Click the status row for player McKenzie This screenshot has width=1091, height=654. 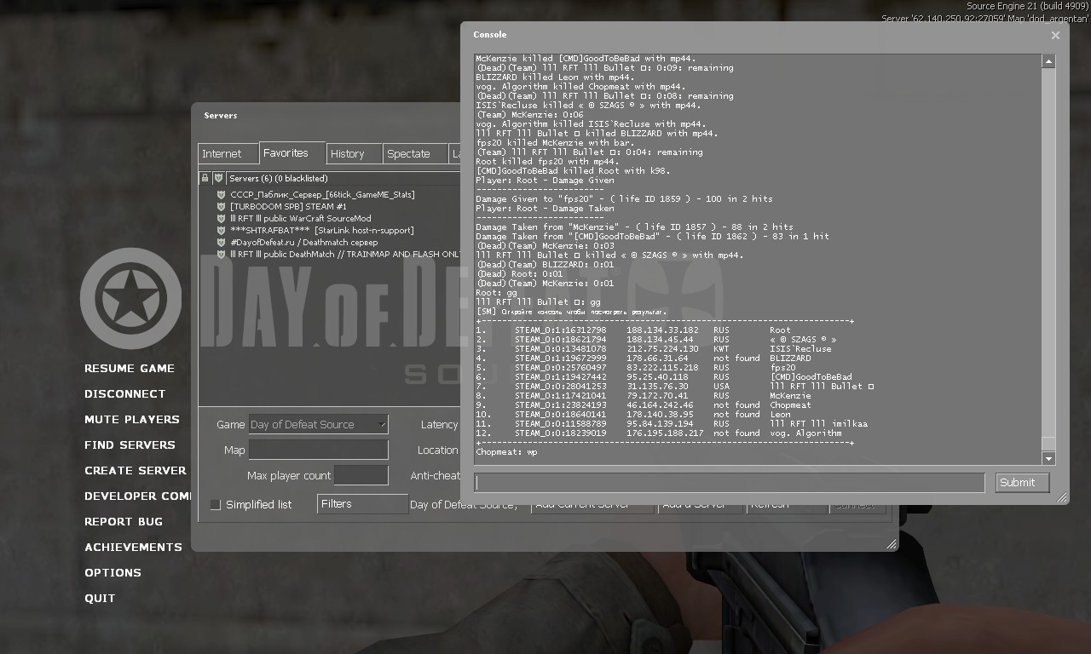click(x=644, y=396)
